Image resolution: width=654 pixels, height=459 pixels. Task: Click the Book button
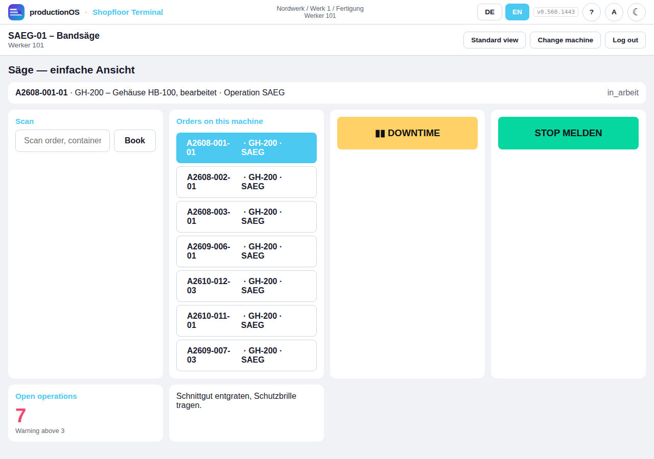point(135,141)
